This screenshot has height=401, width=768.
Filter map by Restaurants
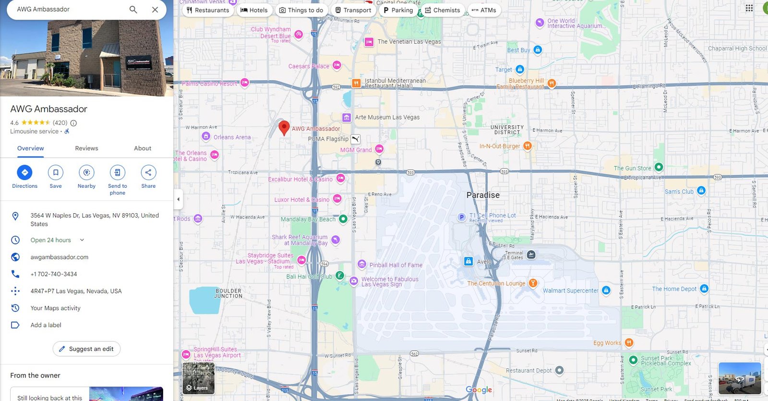pos(208,10)
